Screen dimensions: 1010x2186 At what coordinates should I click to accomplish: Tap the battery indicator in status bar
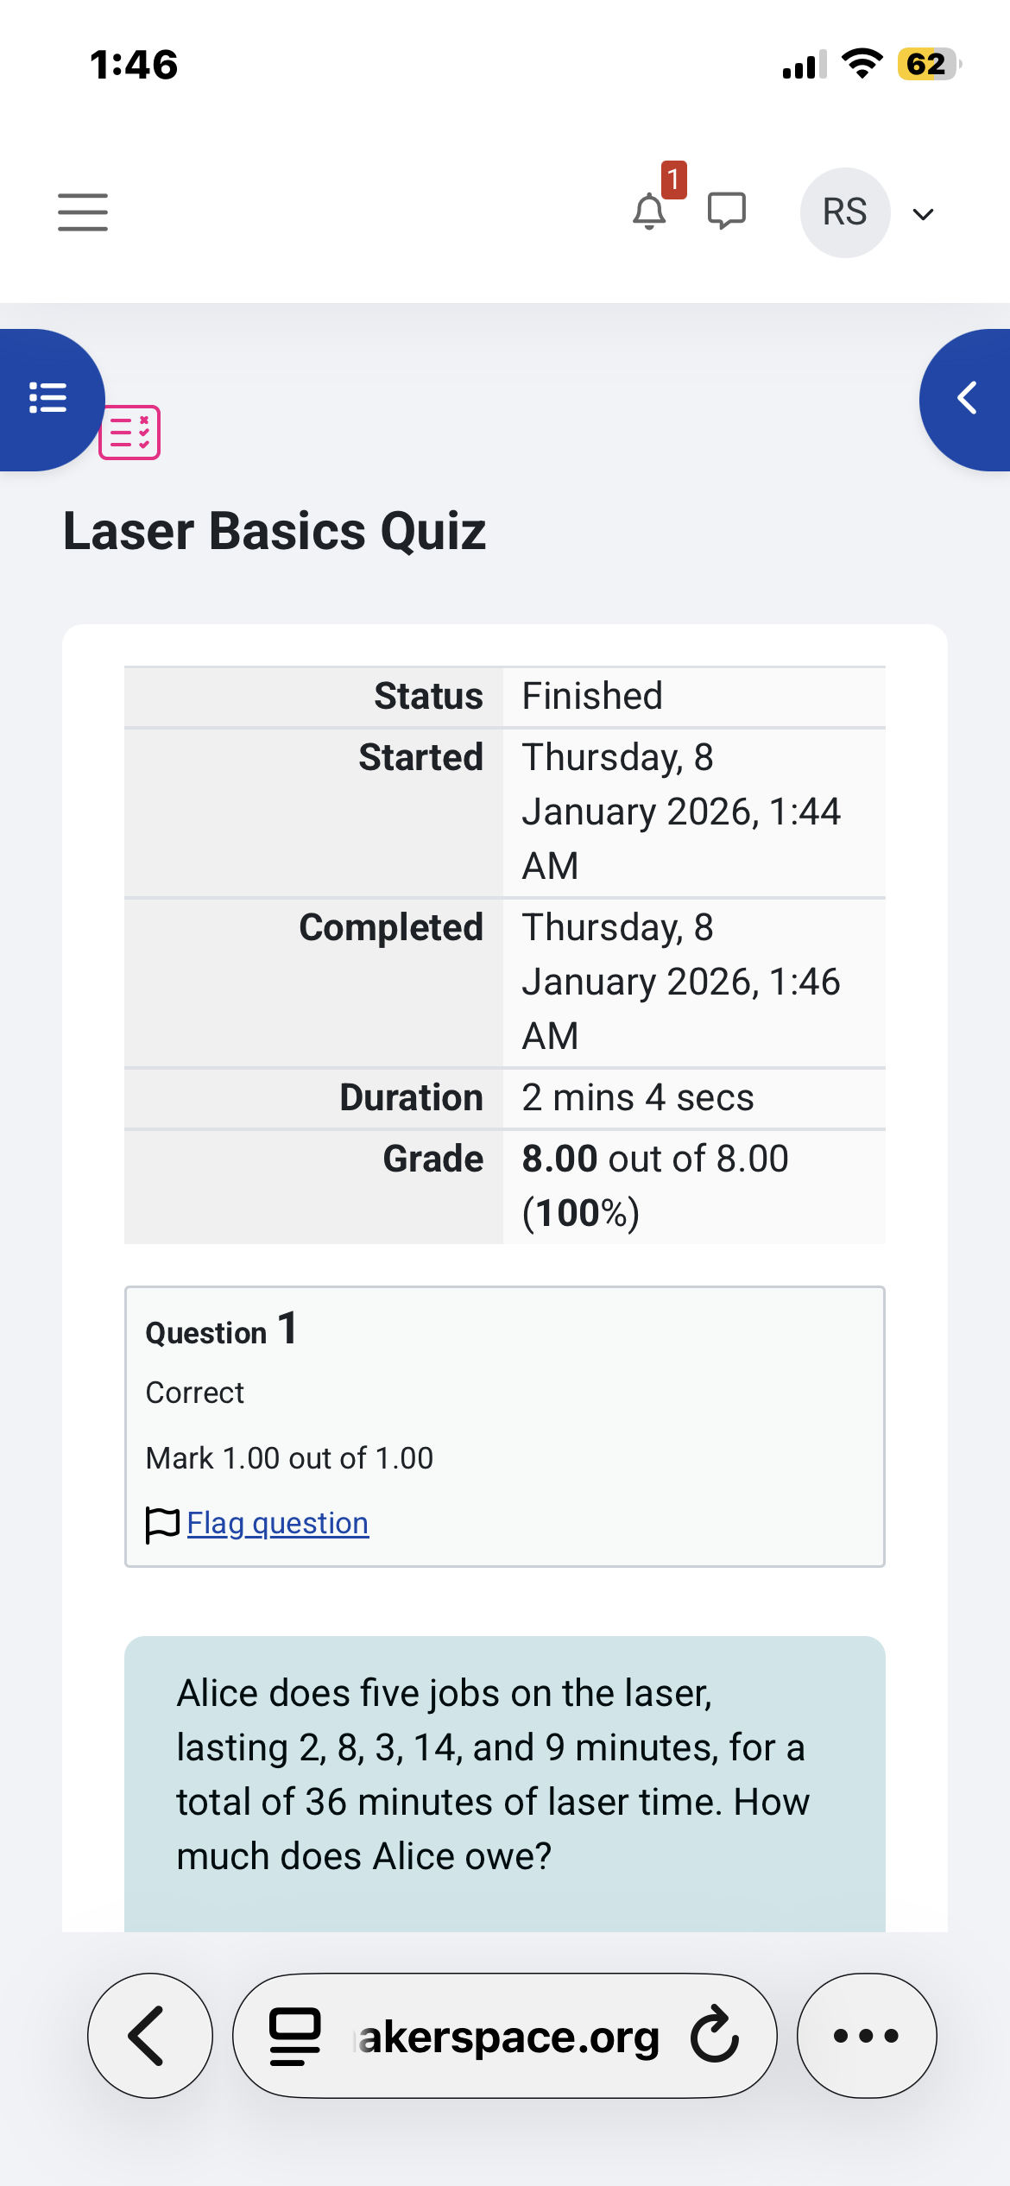(x=930, y=64)
